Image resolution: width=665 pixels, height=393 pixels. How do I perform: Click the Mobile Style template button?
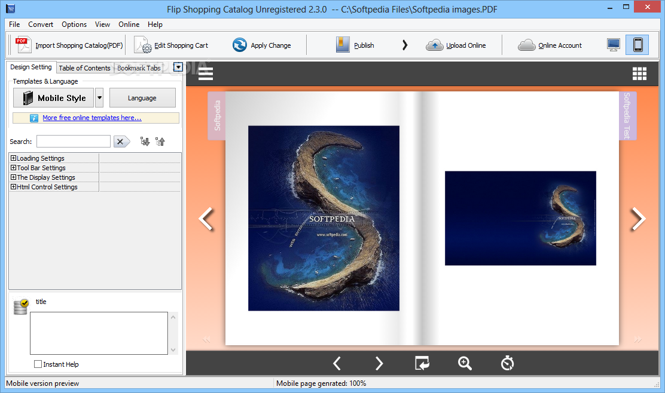pos(53,98)
